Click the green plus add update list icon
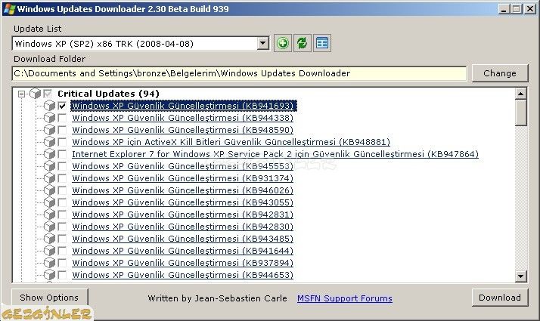The width and height of the screenshot is (540, 321). [x=283, y=43]
